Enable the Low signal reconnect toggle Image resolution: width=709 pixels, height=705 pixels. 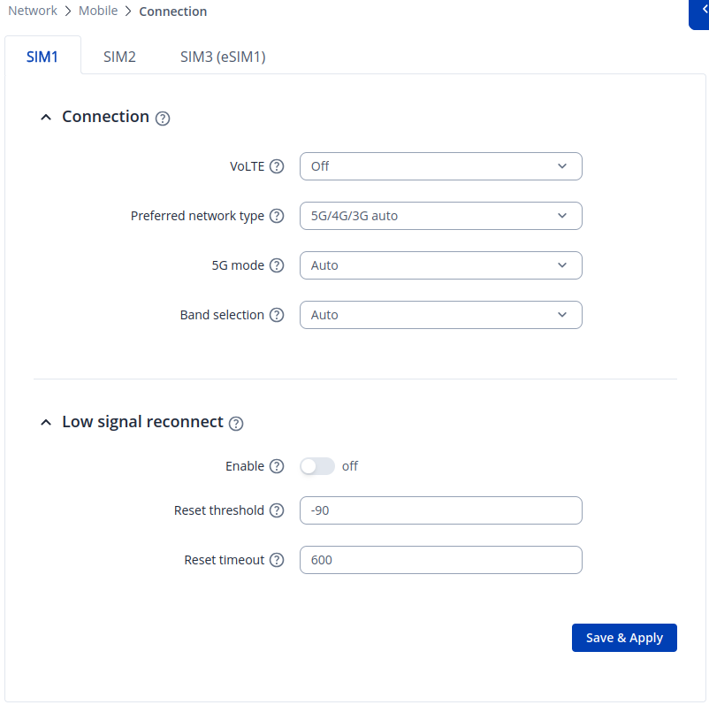pyautogui.click(x=317, y=466)
